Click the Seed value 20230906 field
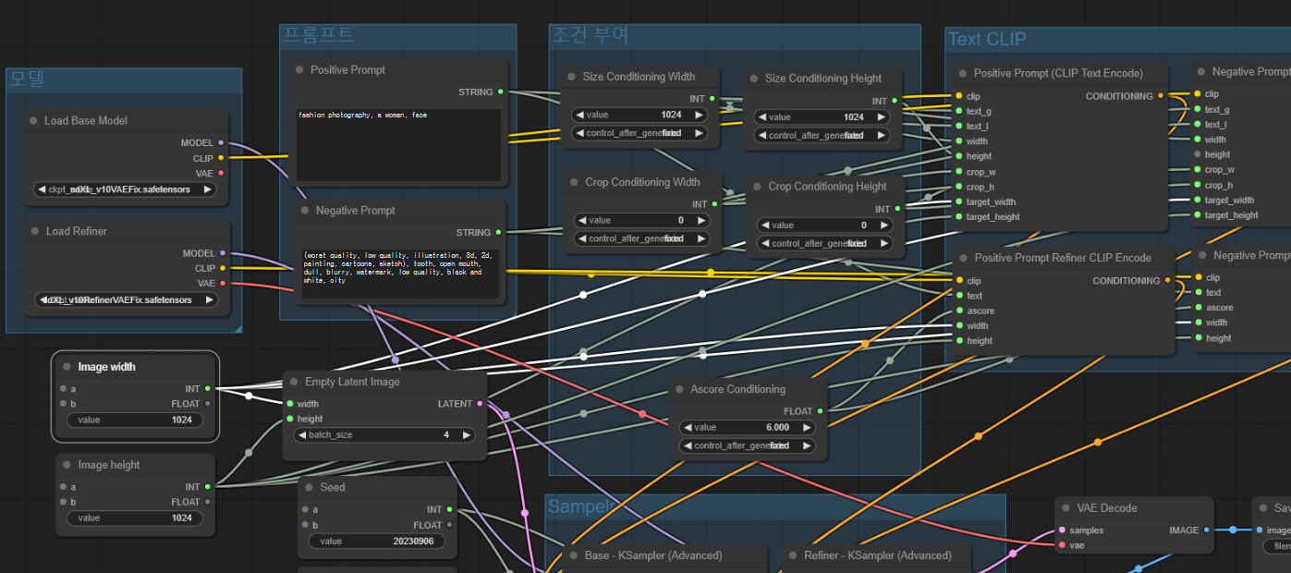Screen dimensions: 1291x573 pyautogui.click(x=377, y=542)
